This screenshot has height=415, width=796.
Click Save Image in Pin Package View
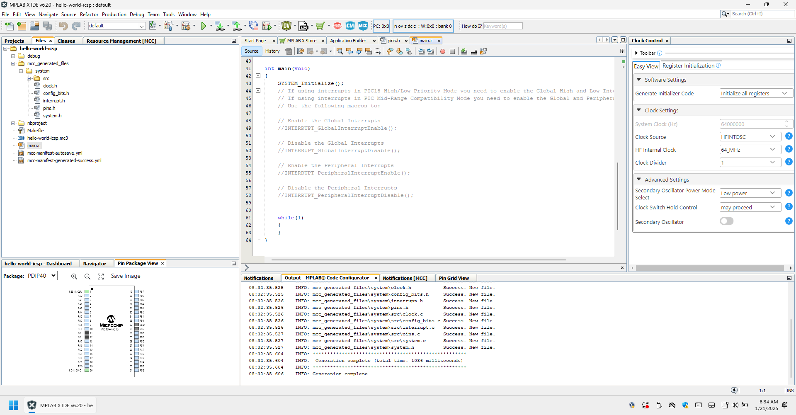[x=126, y=276]
